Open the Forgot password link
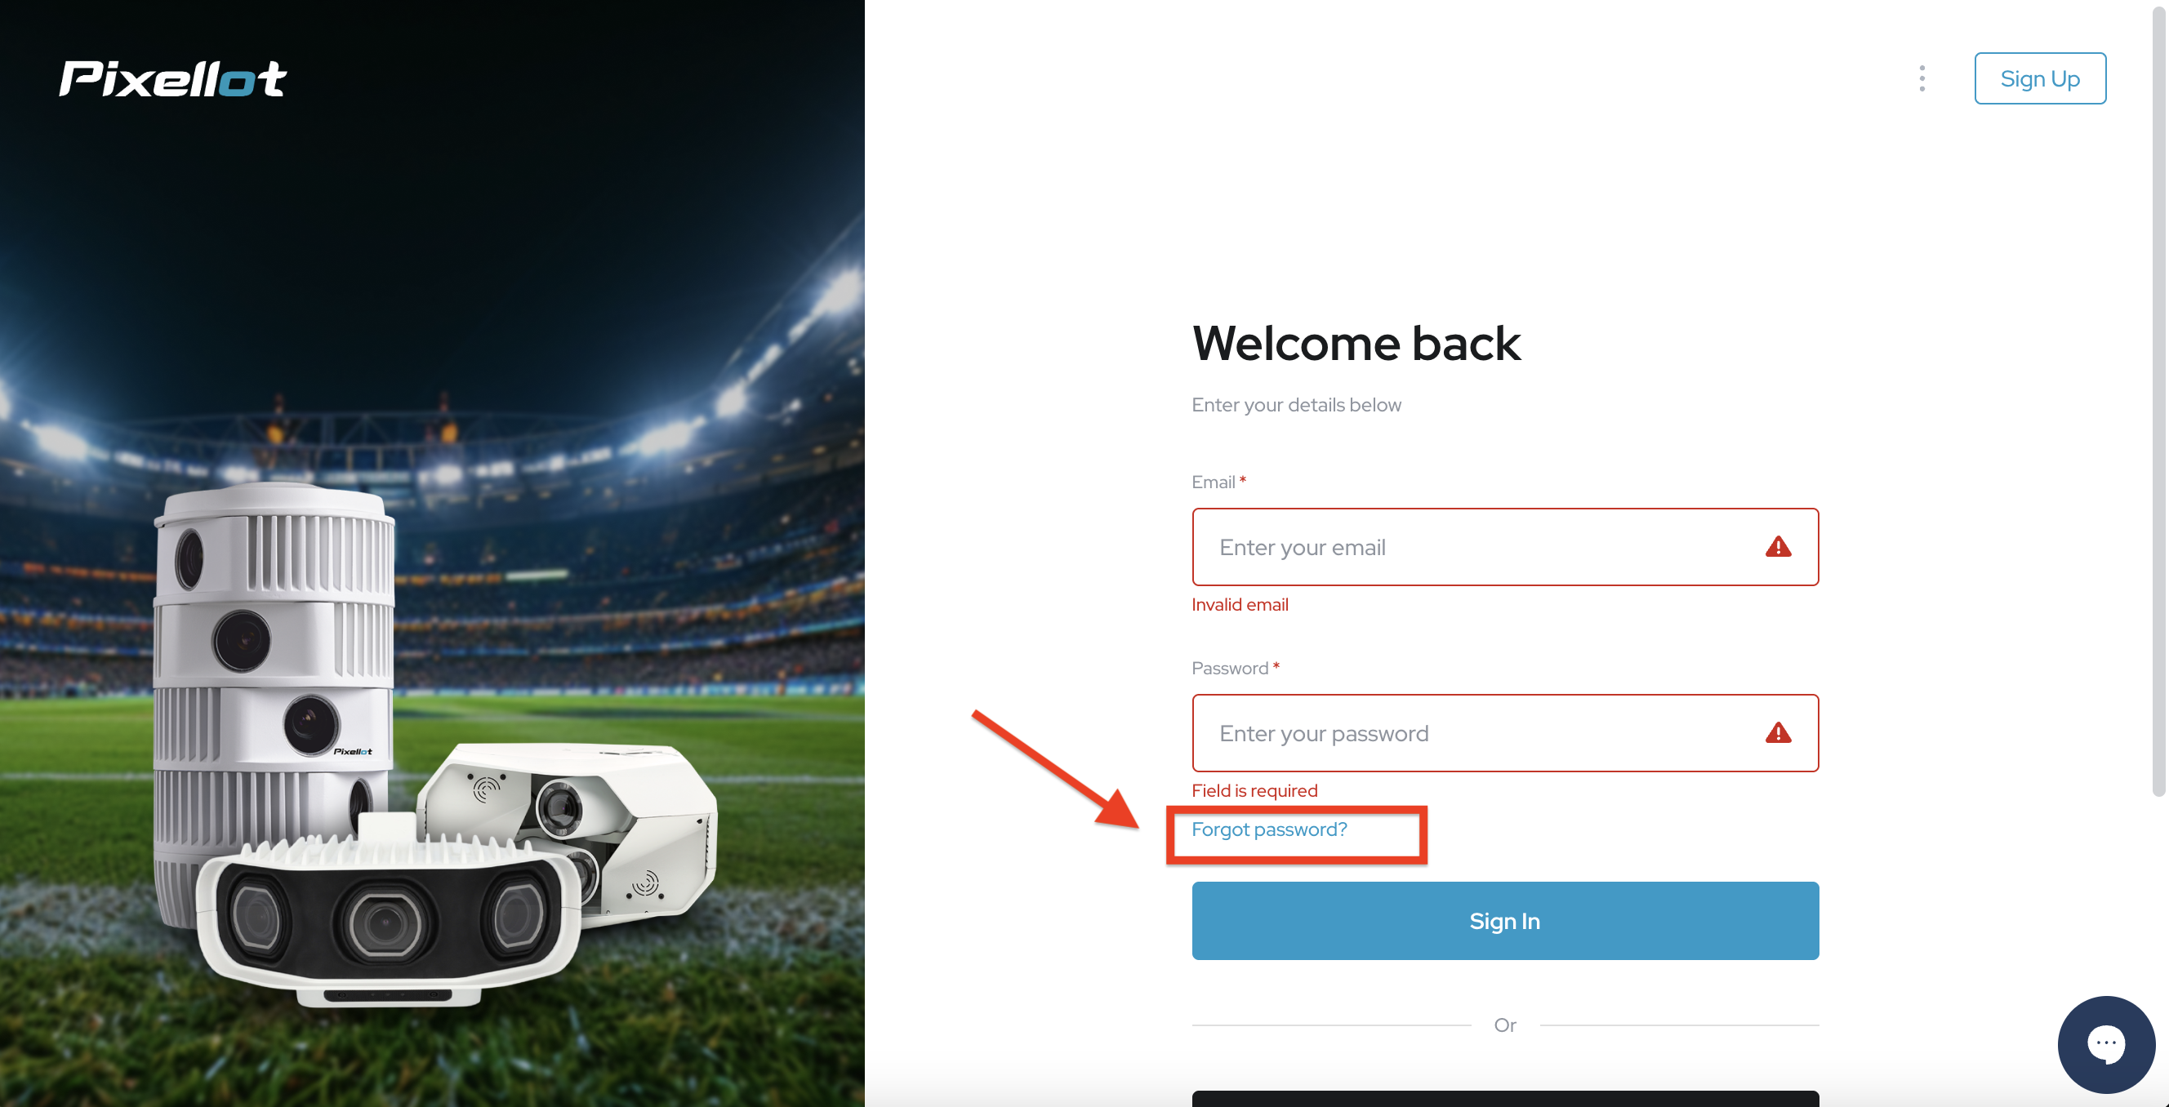Image resolution: width=2169 pixels, height=1107 pixels. (x=1269, y=829)
